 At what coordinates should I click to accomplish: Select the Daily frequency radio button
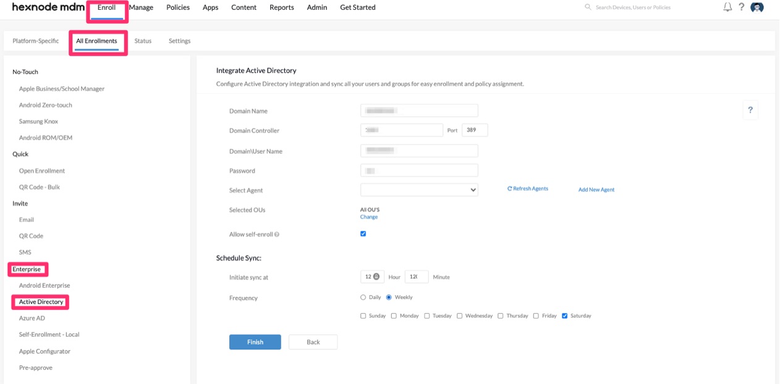point(363,298)
